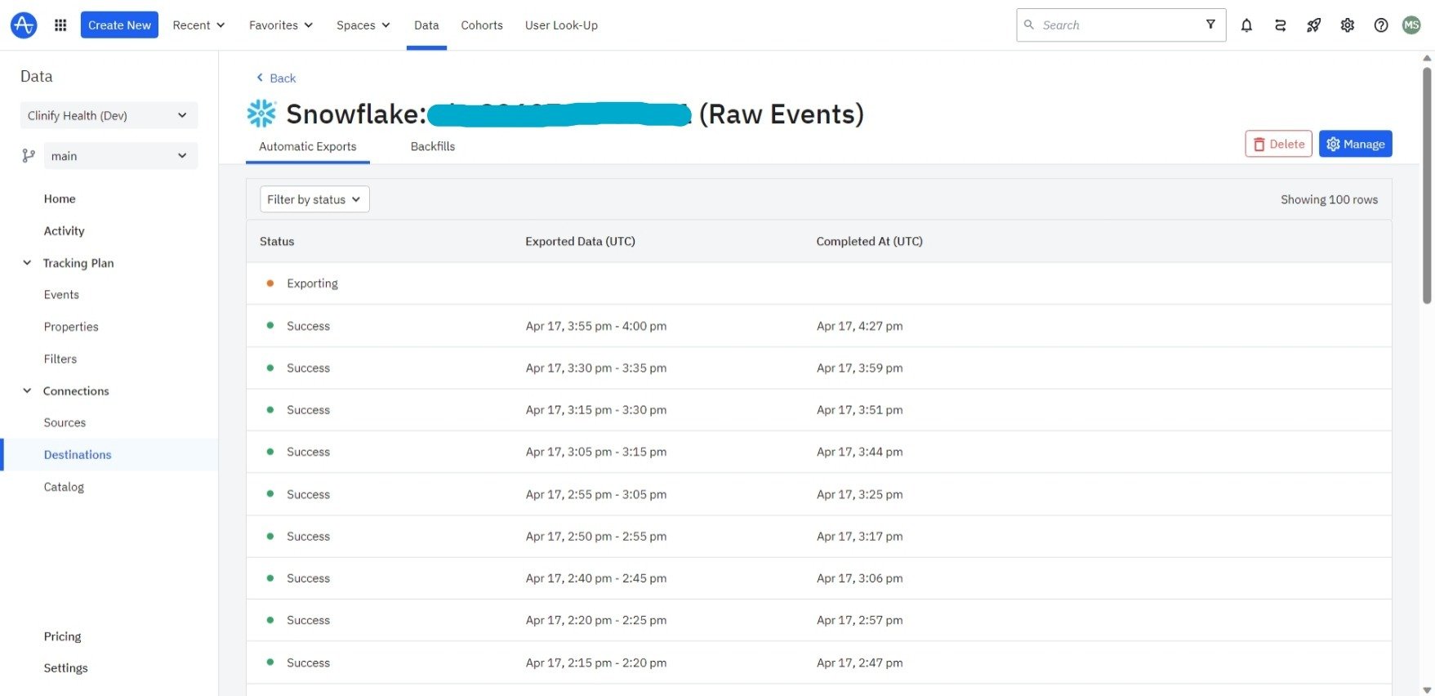Click the MS user avatar
Image resolution: width=1435 pixels, height=696 pixels.
(x=1411, y=25)
